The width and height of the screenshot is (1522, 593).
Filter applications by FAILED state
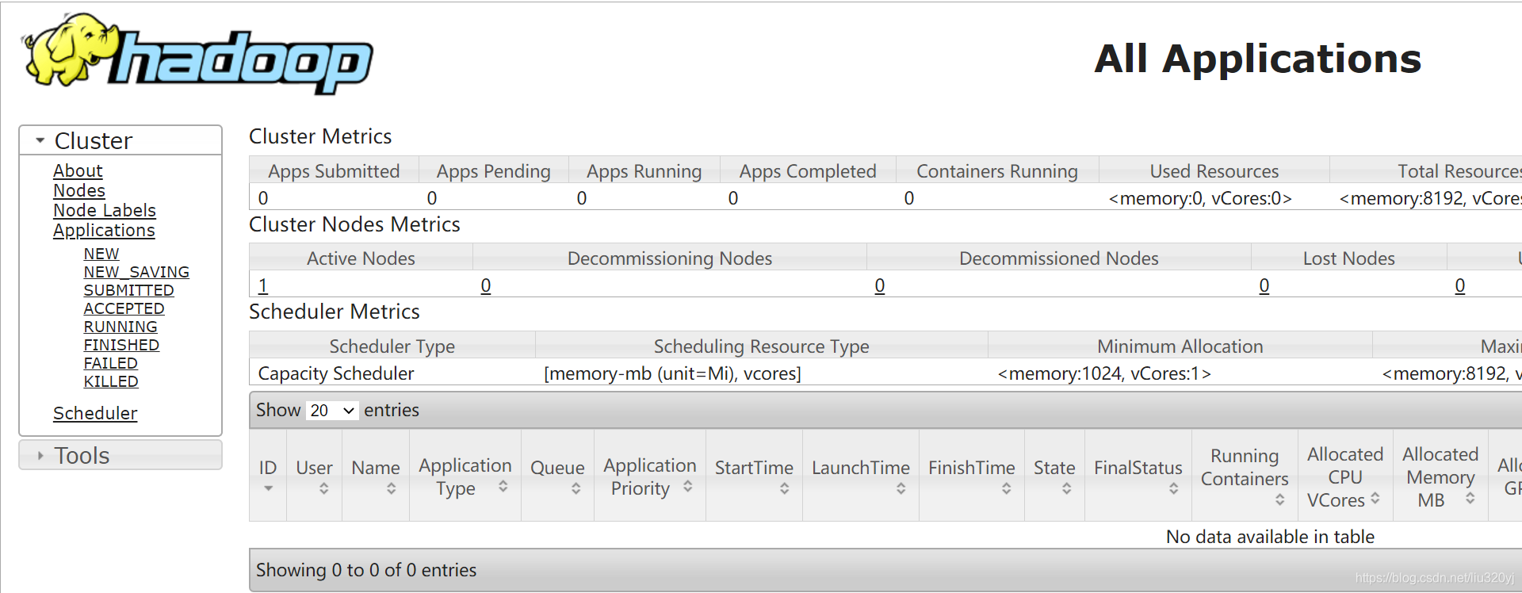pyautogui.click(x=111, y=363)
